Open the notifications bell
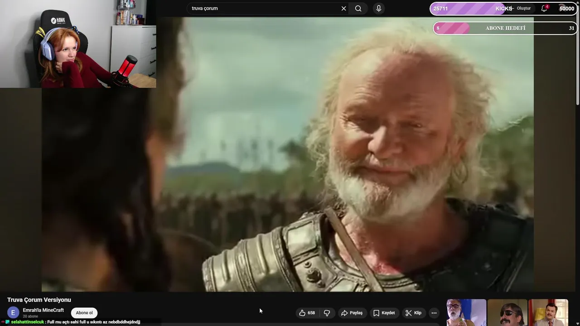 click(545, 8)
